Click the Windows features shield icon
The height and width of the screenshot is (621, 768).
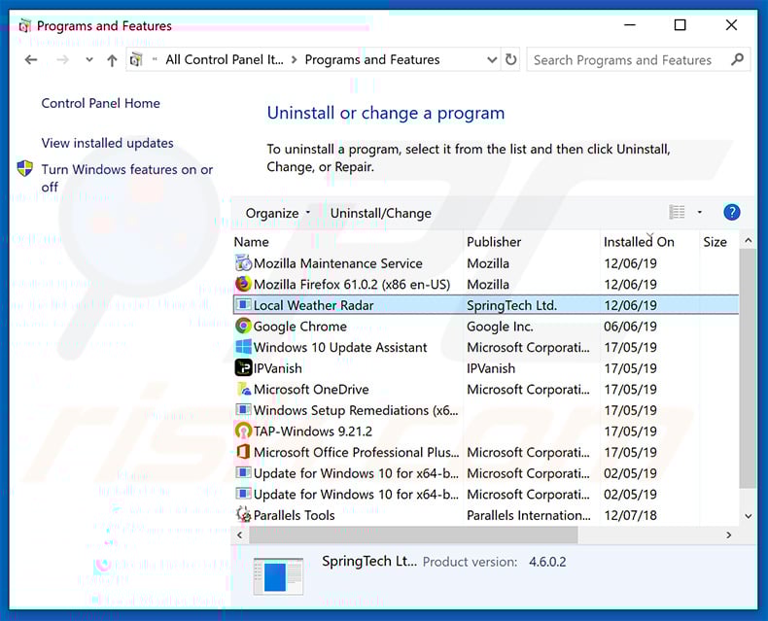tap(24, 168)
